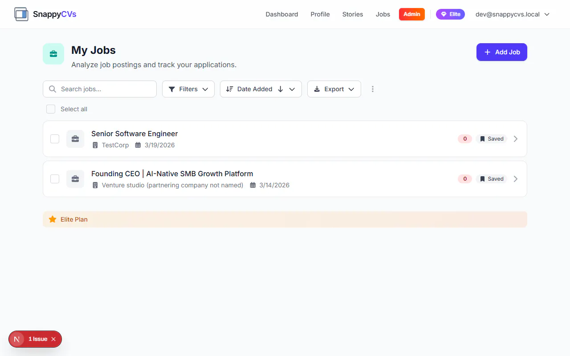The image size is (570, 356).
Task: Open the Filters dropdown
Action: [x=188, y=89]
